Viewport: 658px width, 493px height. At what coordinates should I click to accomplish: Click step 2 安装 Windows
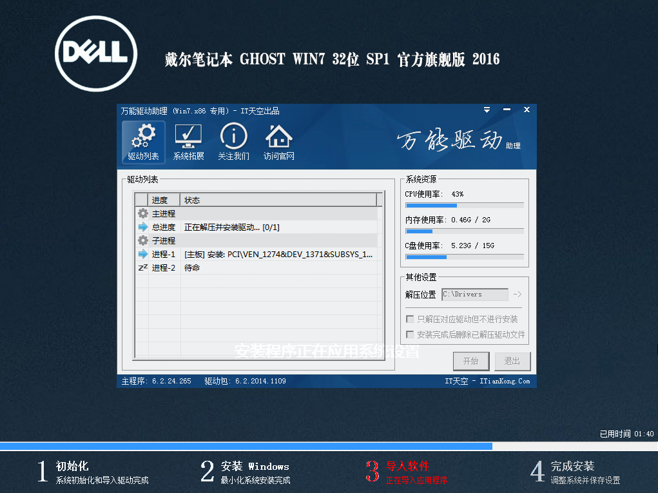tap(246, 472)
